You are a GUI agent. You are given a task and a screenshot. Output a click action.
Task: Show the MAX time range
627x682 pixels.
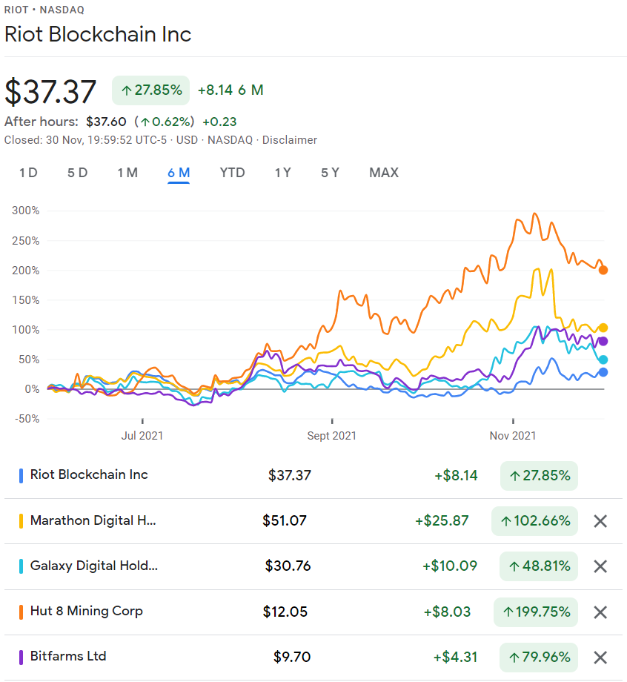point(384,173)
